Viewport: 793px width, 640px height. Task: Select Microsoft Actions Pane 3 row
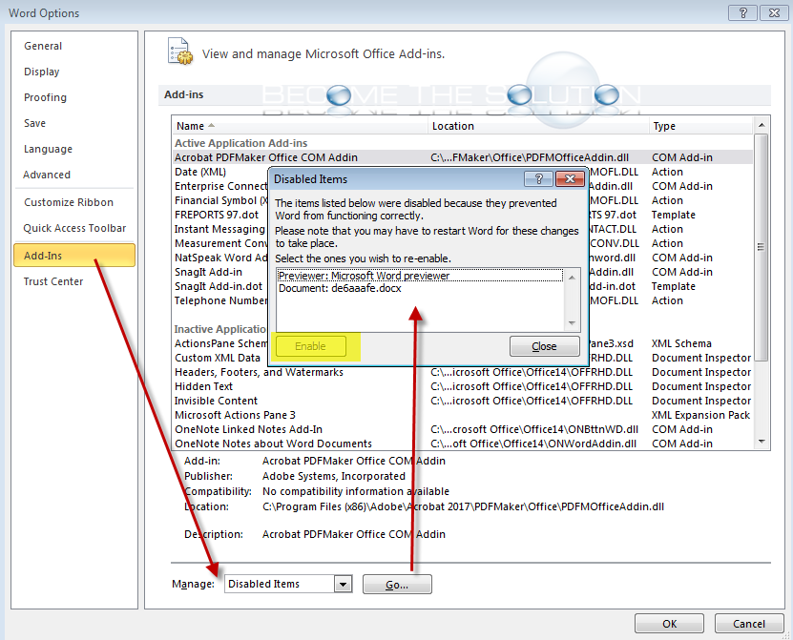point(462,415)
